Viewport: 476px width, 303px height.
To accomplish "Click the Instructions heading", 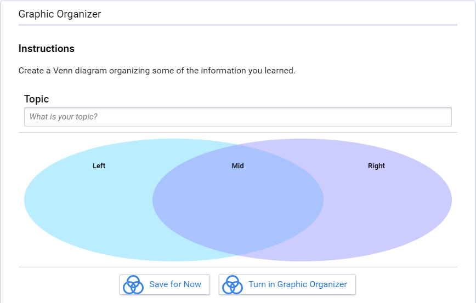I will (47, 49).
